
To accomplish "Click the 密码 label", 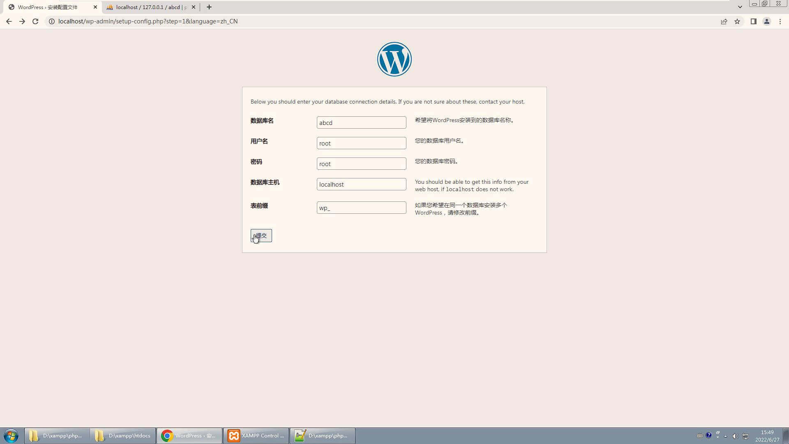I will point(256,162).
